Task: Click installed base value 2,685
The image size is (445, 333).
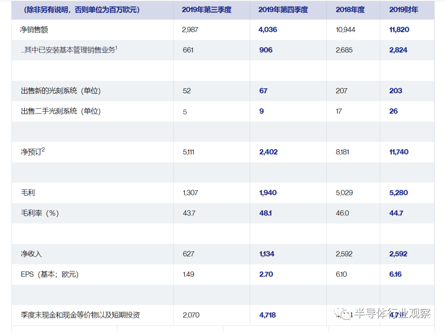Action: coord(344,50)
